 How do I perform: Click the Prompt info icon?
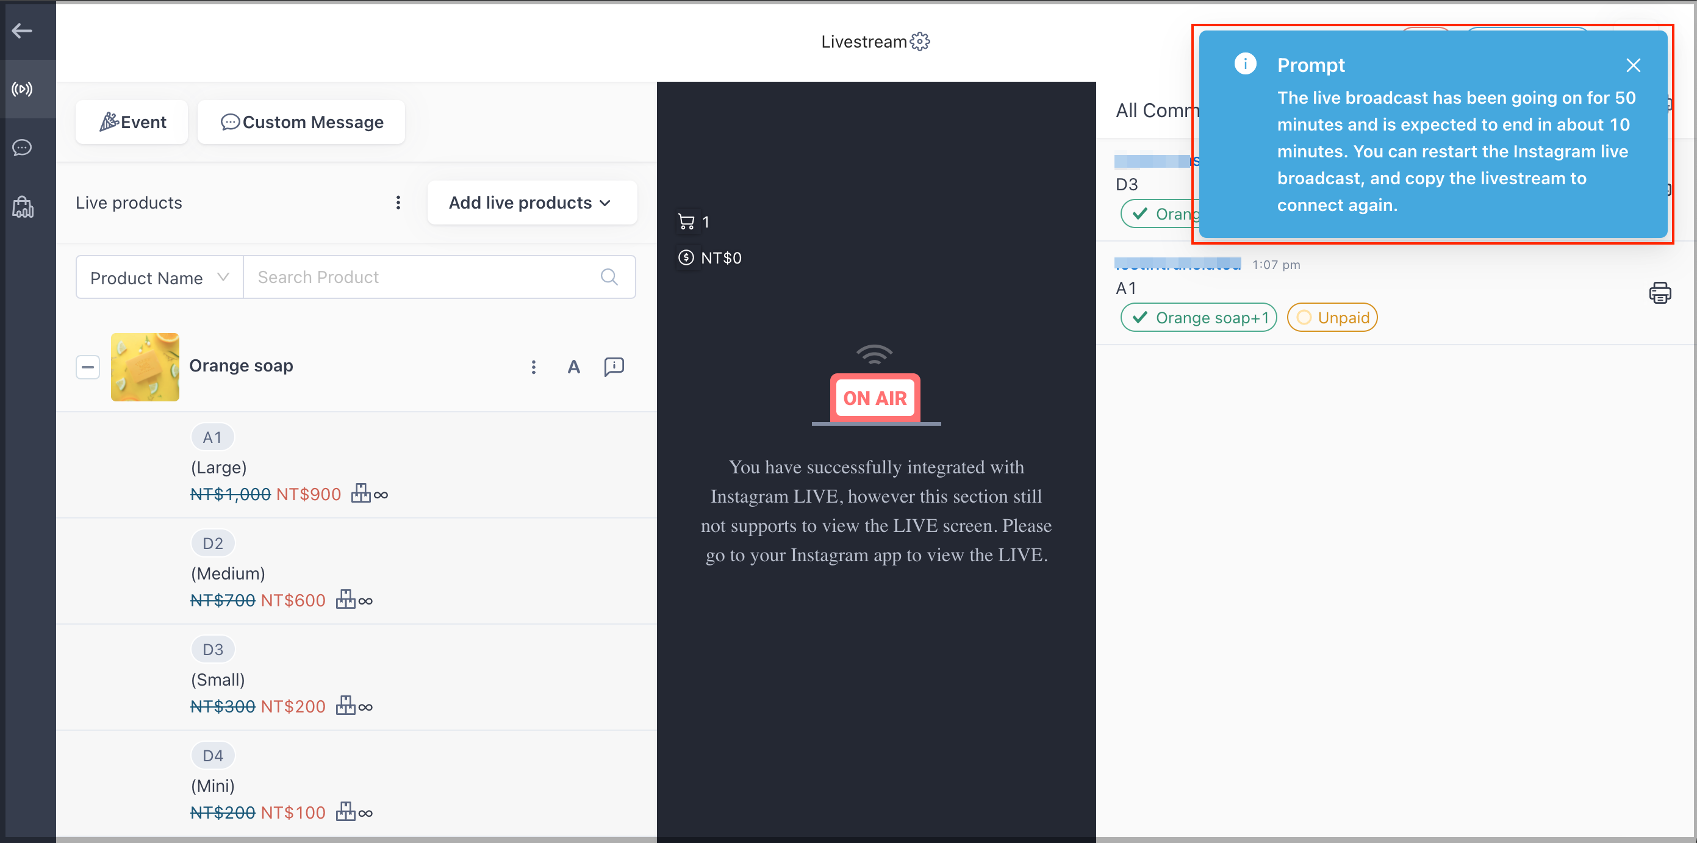[1245, 64]
